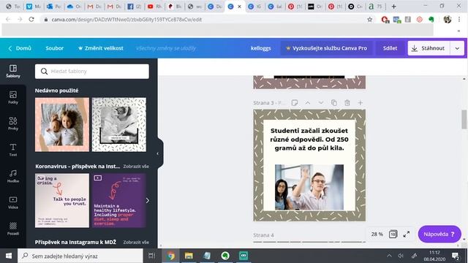Viewport: 468px width, 263px height.
Task: Open the Šablony templates sidebar tab
Action: tap(13, 72)
